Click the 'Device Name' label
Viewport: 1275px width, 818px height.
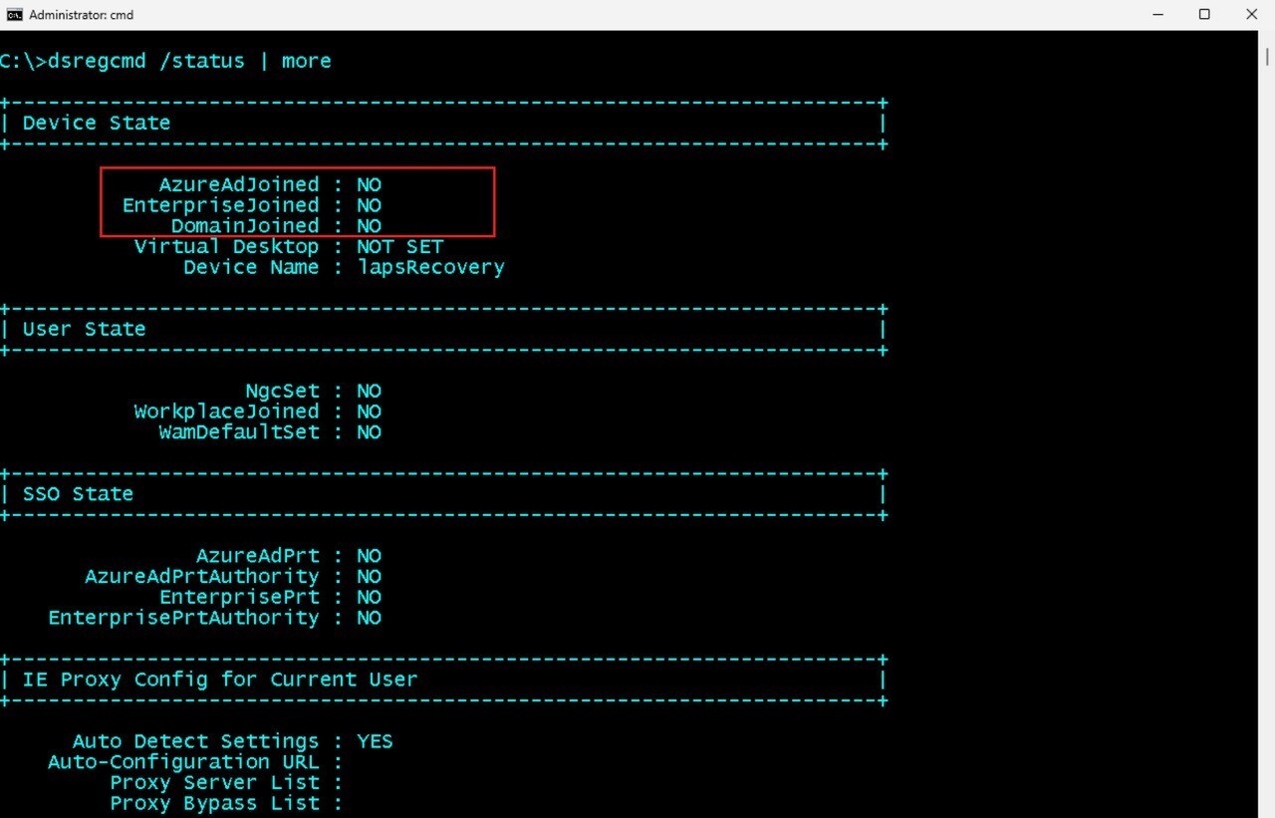click(251, 267)
